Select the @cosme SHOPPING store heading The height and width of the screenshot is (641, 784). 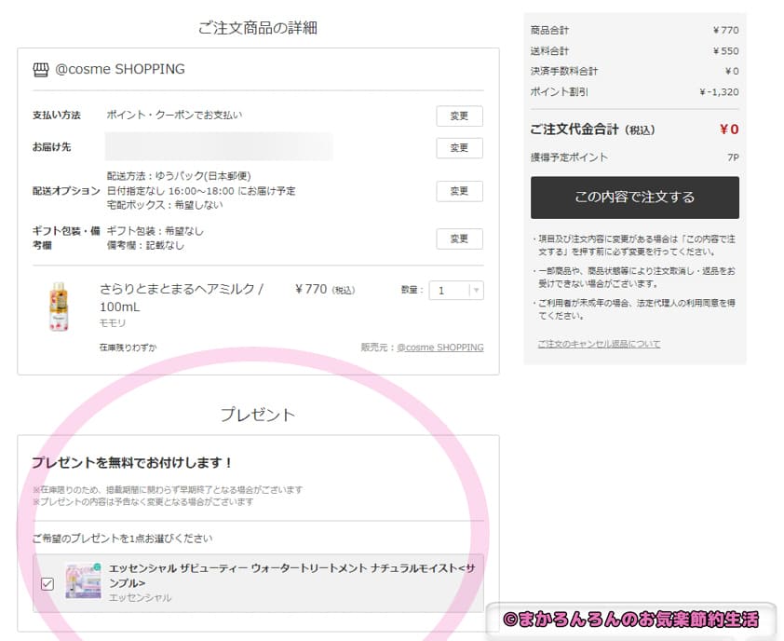point(120,69)
